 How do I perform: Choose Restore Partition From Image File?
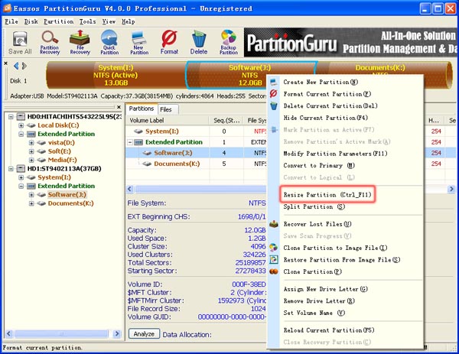[x=346, y=260]
